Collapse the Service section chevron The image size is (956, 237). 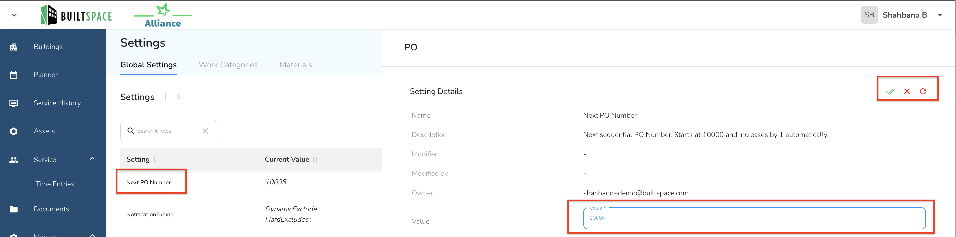tap(92, 159)
